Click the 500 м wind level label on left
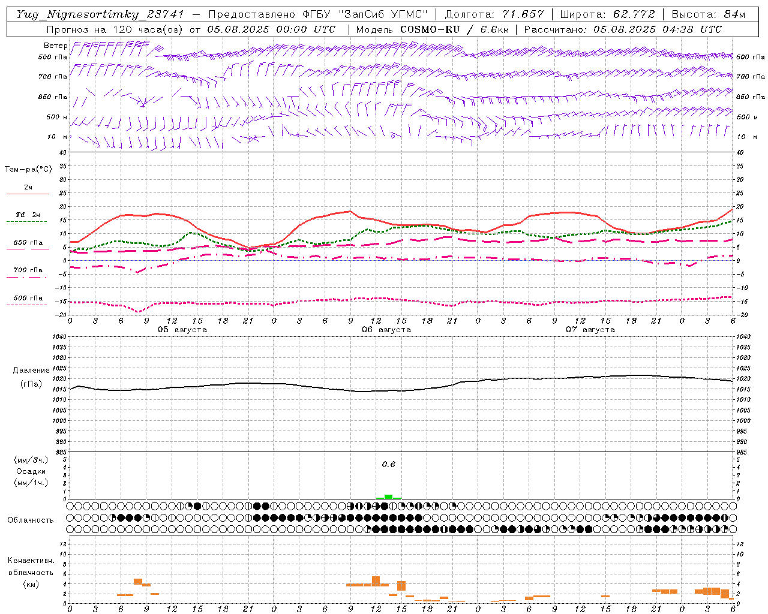 (57, 117)
